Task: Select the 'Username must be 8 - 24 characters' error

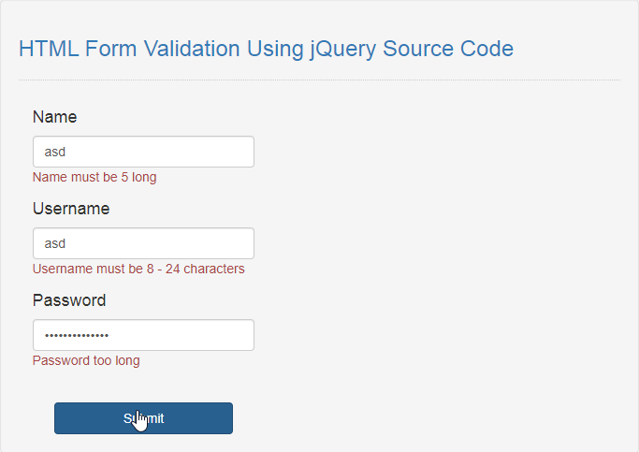Action: point(138,269)
